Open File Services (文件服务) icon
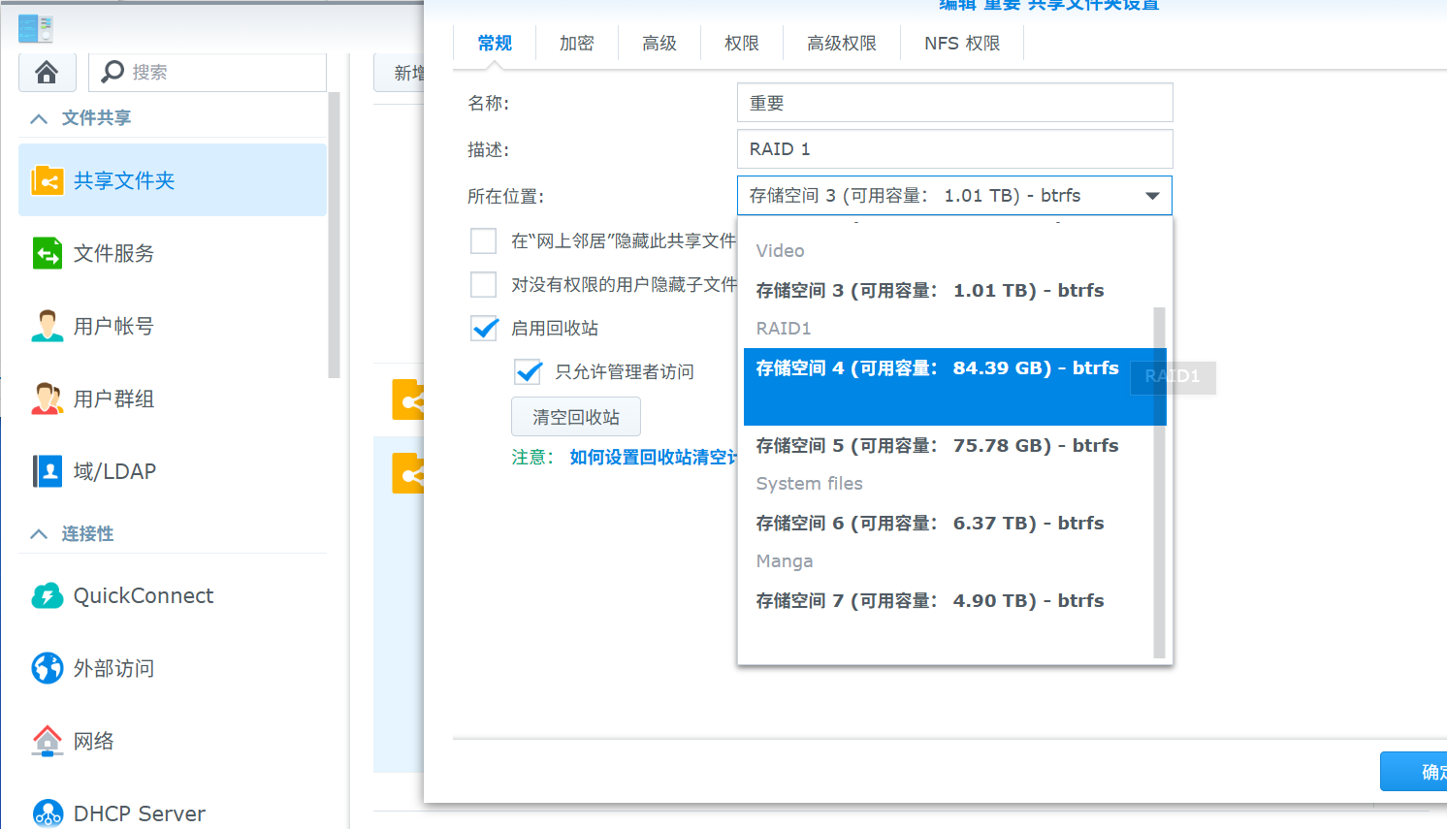1447x829 pixels. (x=48, y=253)
